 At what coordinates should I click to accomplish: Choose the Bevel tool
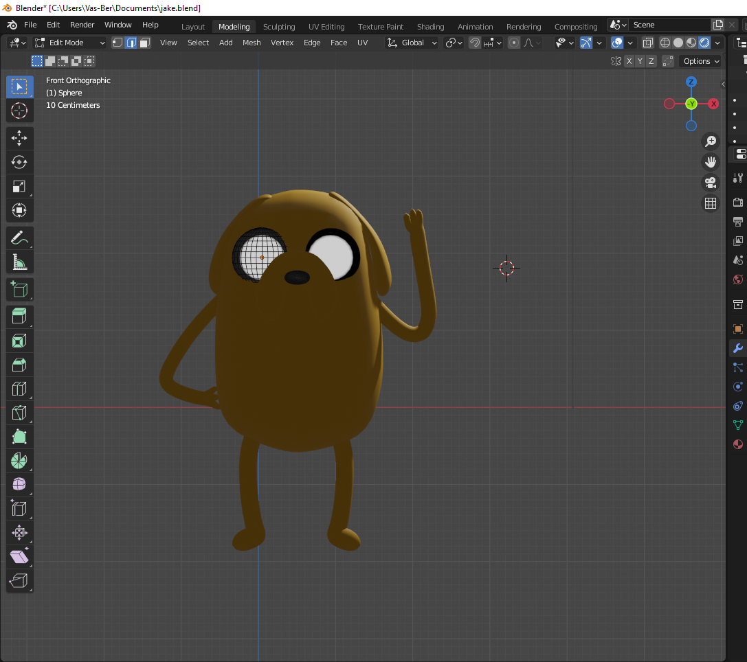(19, 365)
